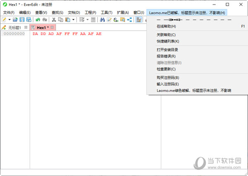
Task: Click the Open file folder icon
Action: (15, 20)
